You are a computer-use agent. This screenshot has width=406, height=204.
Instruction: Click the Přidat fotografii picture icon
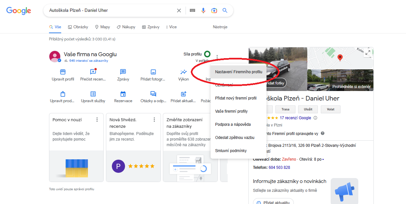click(153, 72)
